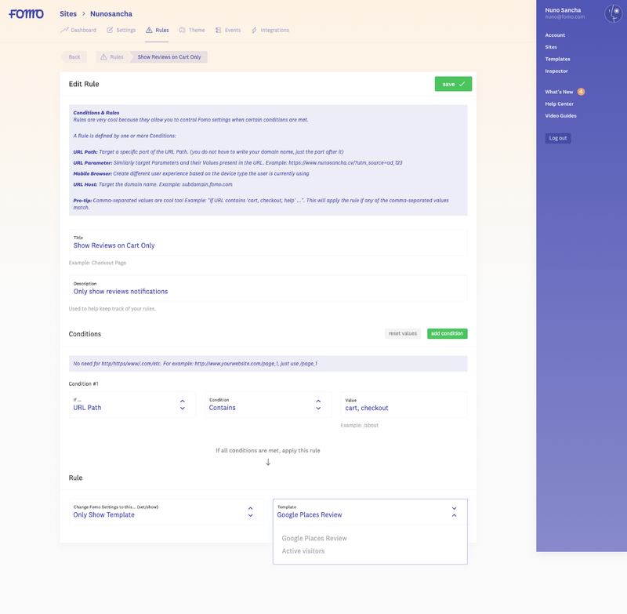Open What's New in sidebar
627x614 pixels.
point(559,92)
